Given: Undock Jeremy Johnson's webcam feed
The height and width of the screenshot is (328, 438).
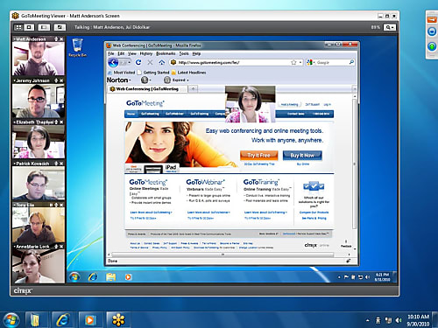Looking at the screenshot, I should point(56,80).
